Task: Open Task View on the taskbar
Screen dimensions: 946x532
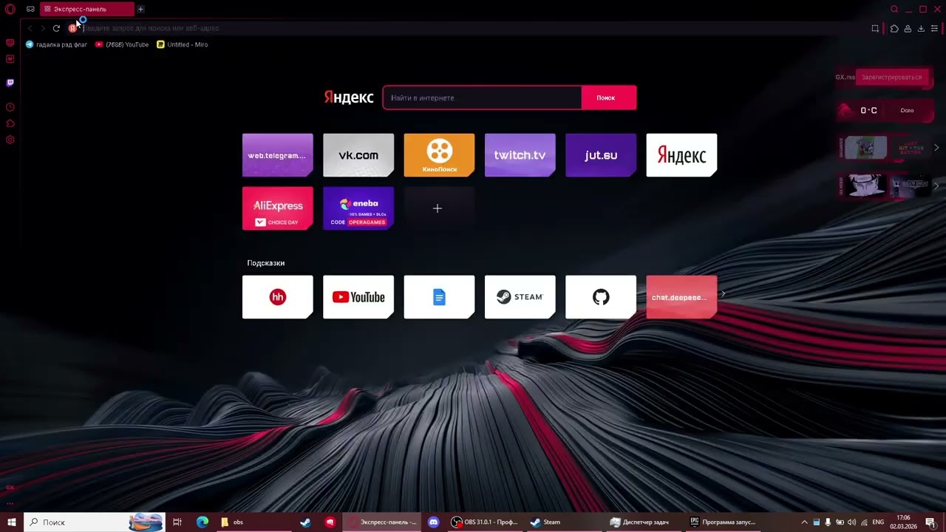Action: click(x=177, y=522)
